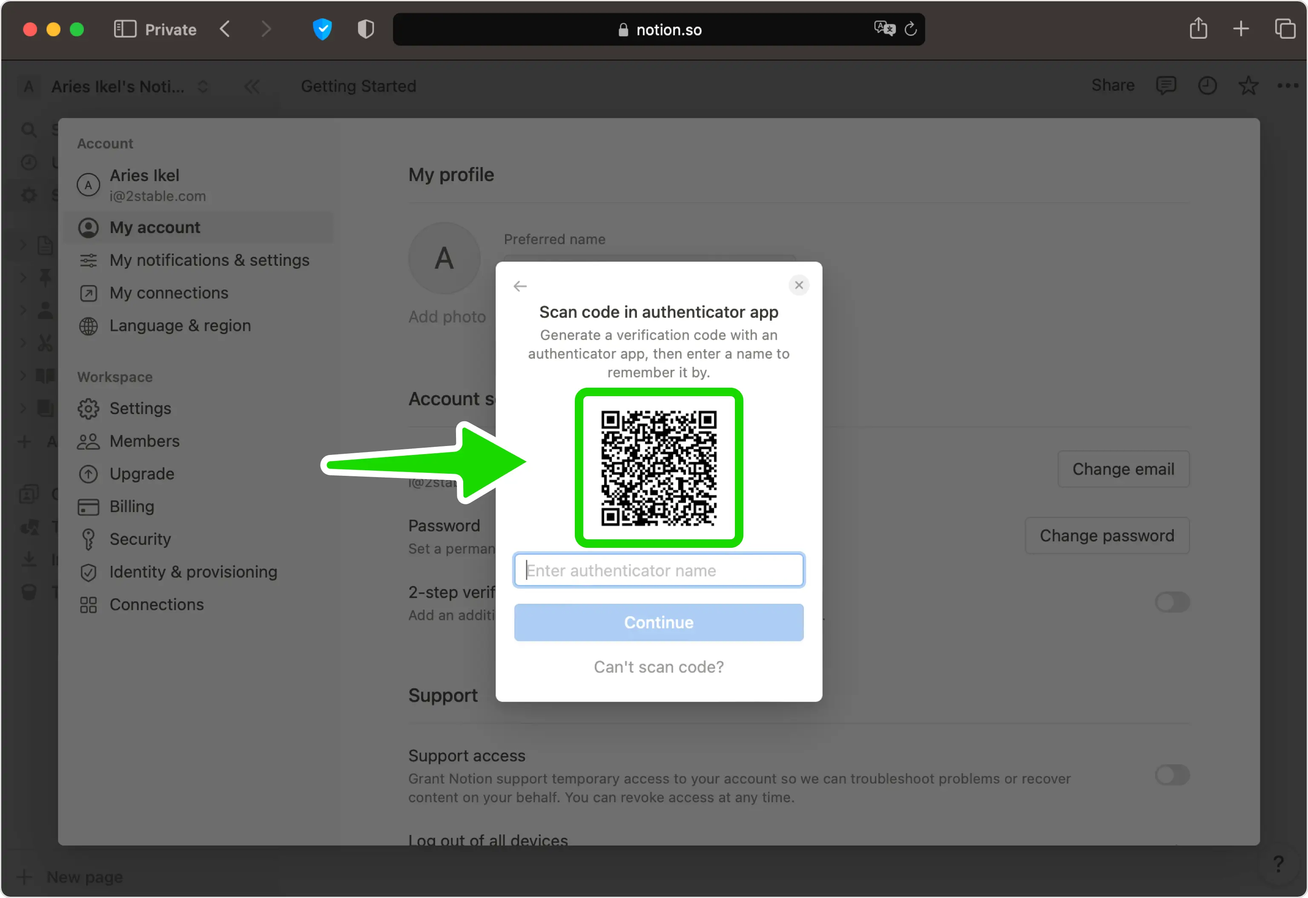Screen dimensions: 1308x898
Task: Open page updates history clock icon
Action: 1207,86
